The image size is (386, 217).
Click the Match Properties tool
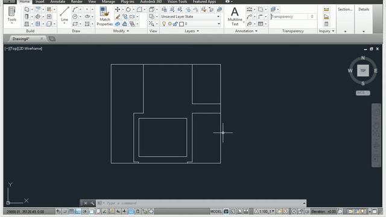(104, 16)
